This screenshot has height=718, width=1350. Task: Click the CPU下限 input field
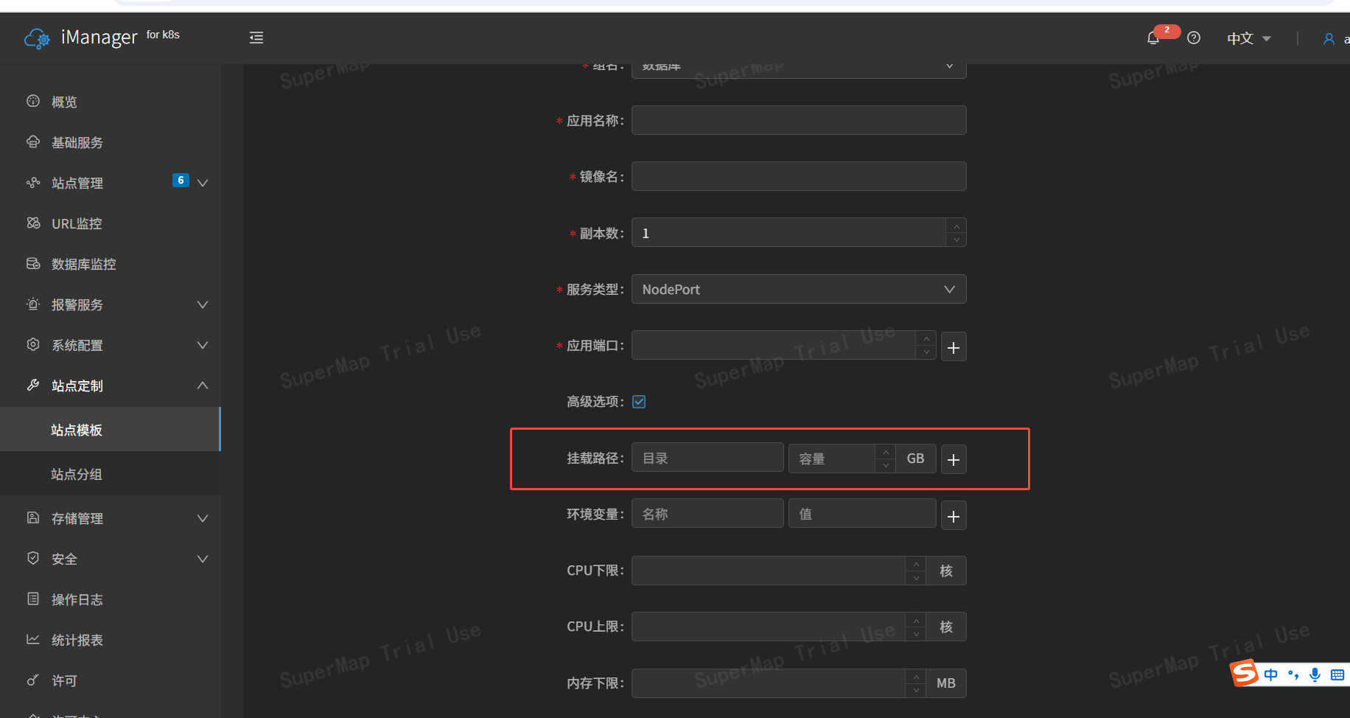[769, 571]
